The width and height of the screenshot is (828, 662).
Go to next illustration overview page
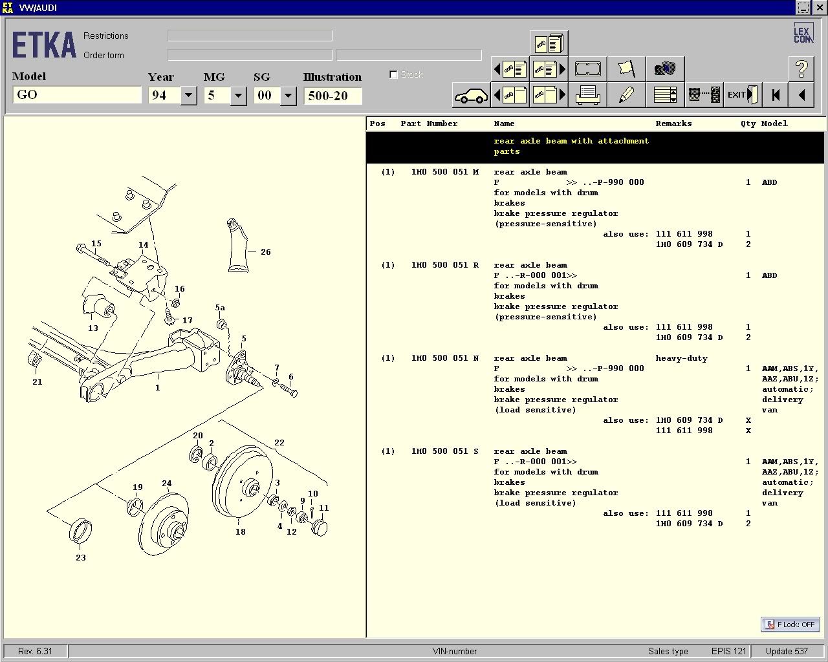point(549,95)
